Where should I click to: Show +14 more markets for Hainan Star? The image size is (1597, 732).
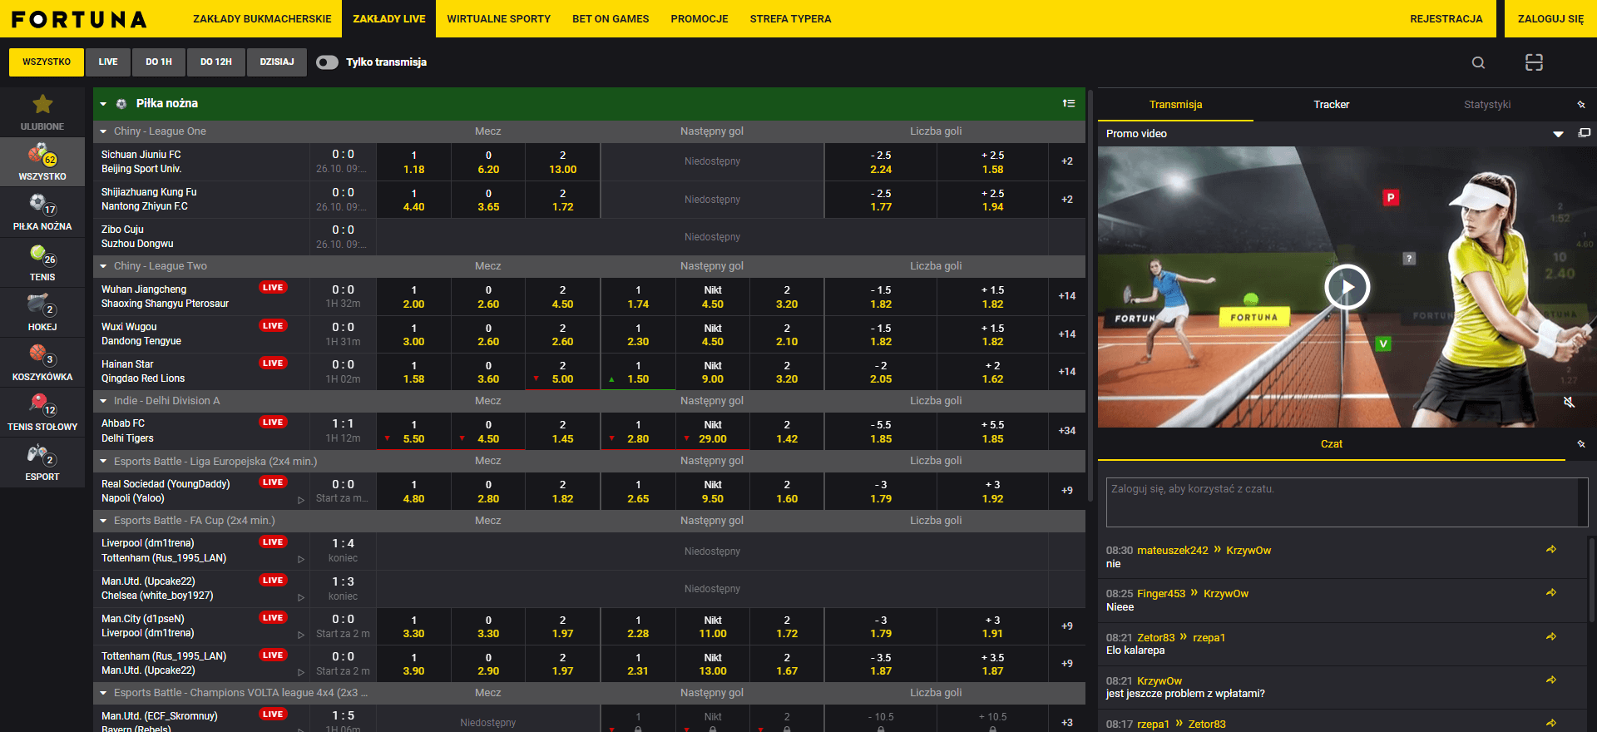pyautogui.click(x=1067, y=372)
